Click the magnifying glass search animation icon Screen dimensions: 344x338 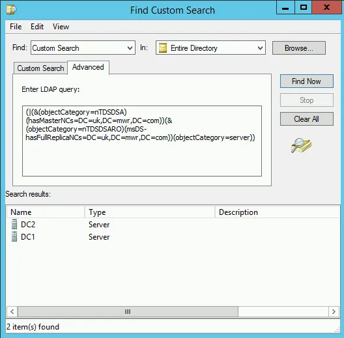pos(301,145)
